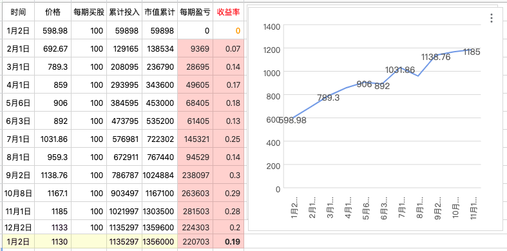This screenshot has height=251, width=507.
Task: Select the profit cell 263603
Action: pyautogui.click(x=195, y=194)
